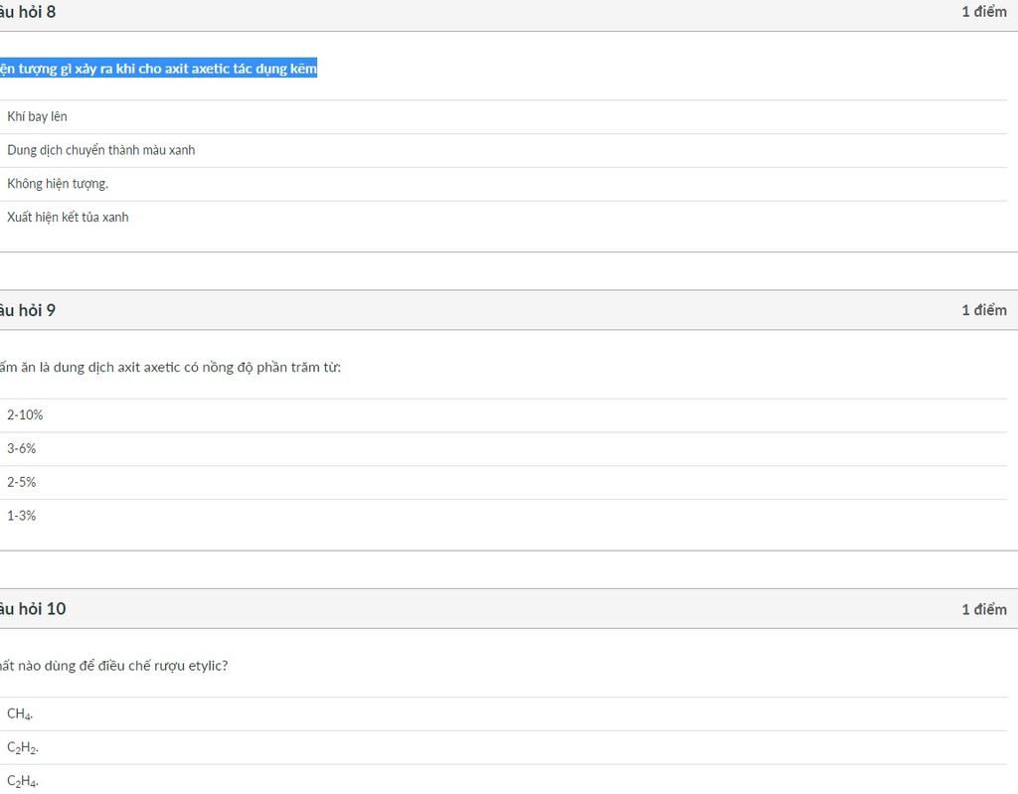This screenshot has width=1018, height=794.
Task: Click the 'Câu hỏi 10' question header
Action: tap(33, 608)
